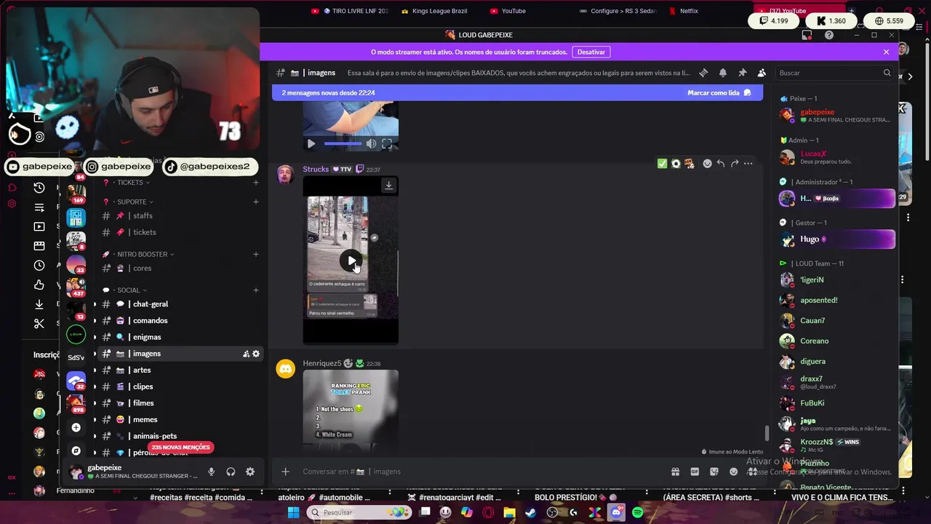Toggle microphone mute in user panel

[211, 472]
